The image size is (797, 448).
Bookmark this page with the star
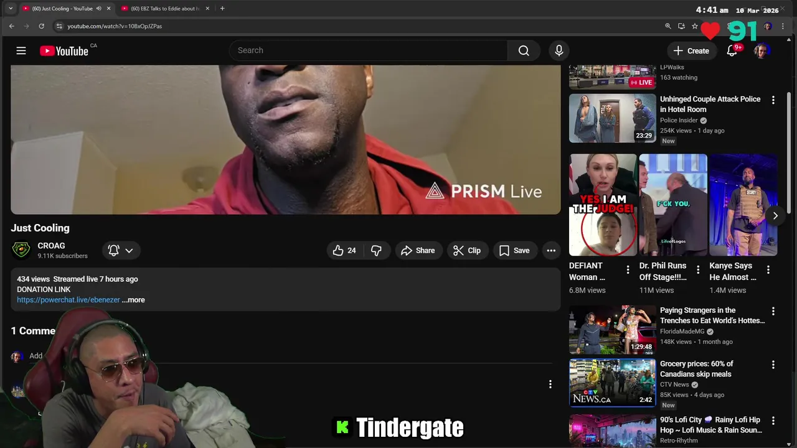(695, 26)
